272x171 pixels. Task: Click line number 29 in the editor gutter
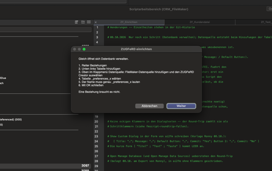pyautogui.click(x=96, y=166)
